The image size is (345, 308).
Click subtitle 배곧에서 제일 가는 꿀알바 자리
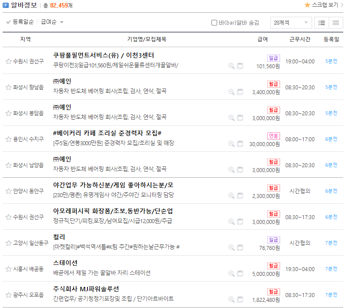102,273
